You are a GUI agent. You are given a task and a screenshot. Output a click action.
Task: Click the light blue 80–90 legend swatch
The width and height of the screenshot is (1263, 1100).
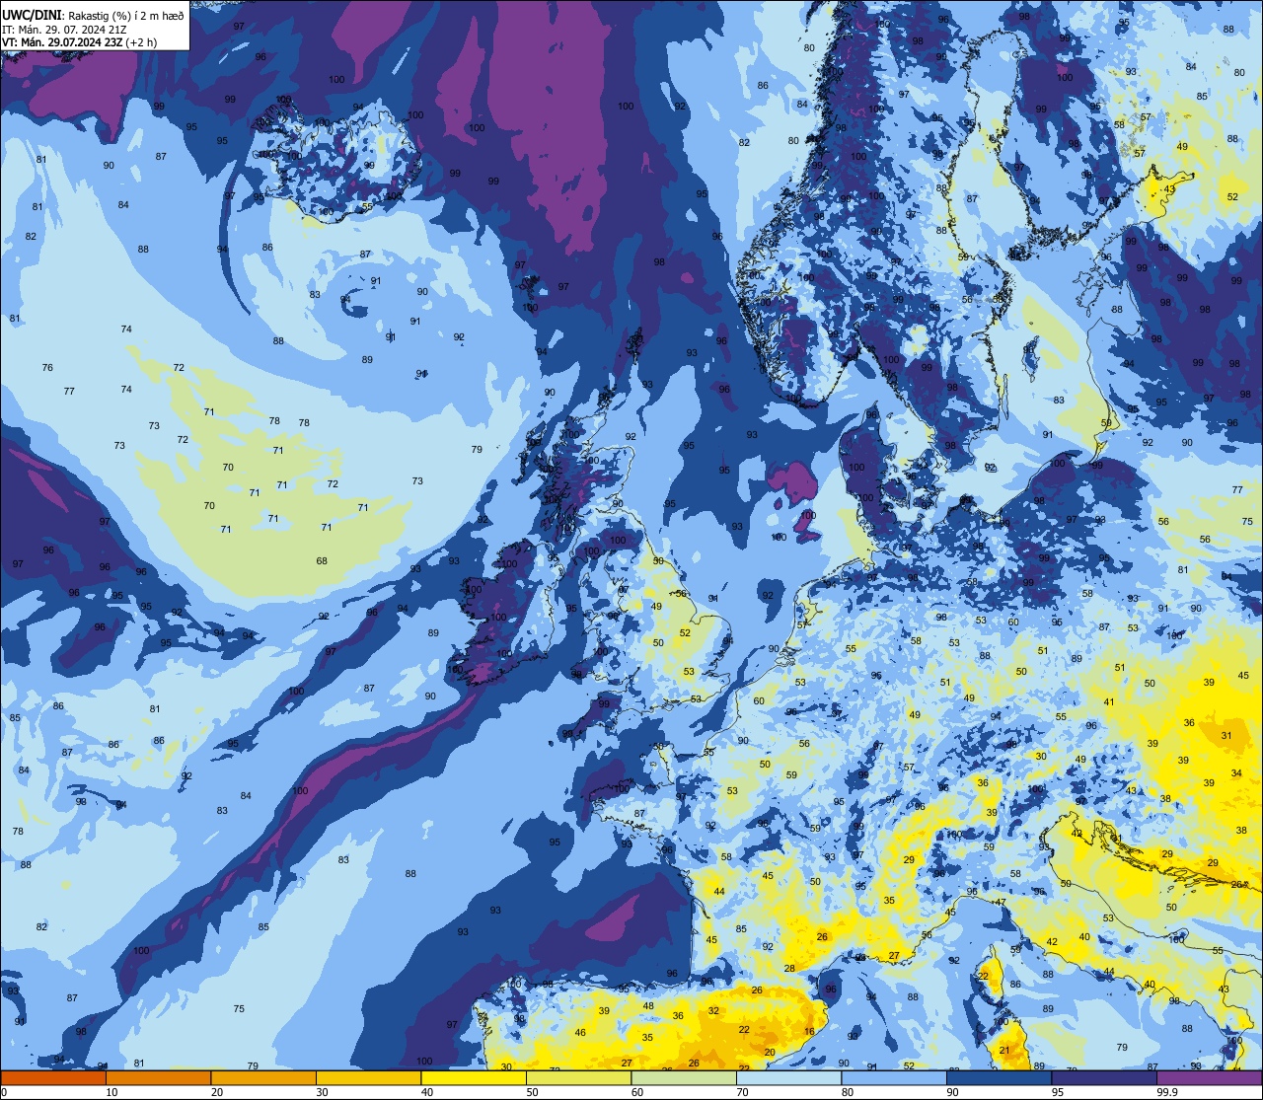point(894,1077)
